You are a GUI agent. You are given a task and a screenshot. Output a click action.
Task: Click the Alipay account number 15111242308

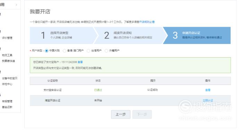(69, 62)
